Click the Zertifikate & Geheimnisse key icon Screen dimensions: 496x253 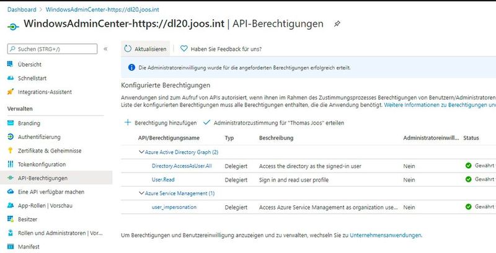(x=11, y=151)
